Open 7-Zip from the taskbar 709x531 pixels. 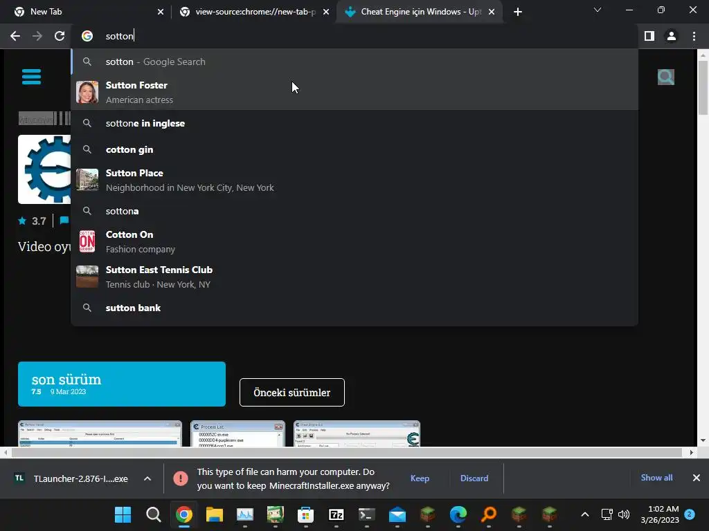pyautogui.click(x=336, y=514)
